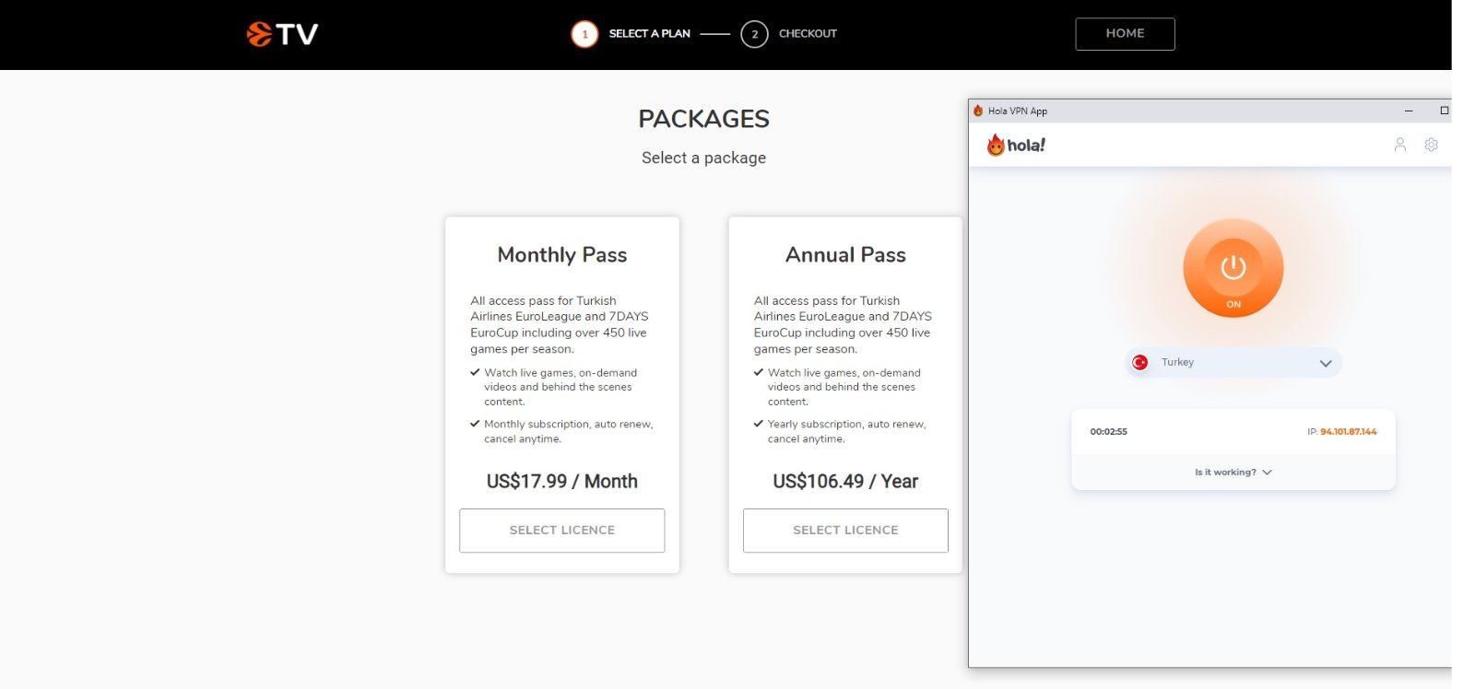The width and height of the screenshot is (1475, 689).
Task: Click the 00:02:55 connection timer
Action: (x=1108, y=432)
